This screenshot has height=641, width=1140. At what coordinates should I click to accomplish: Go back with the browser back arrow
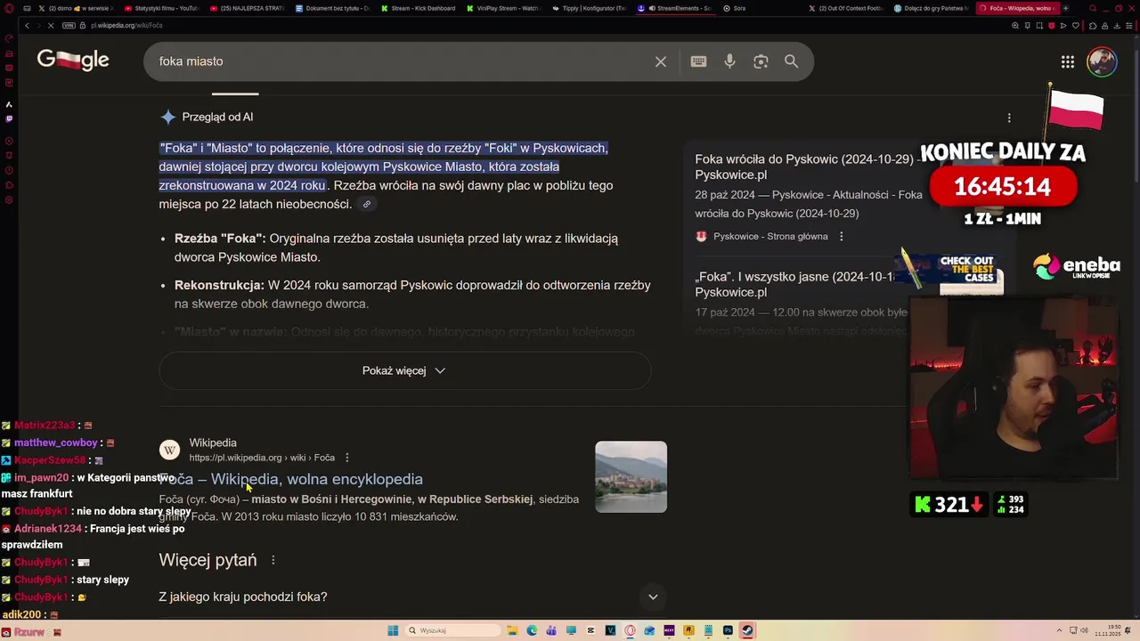coord(27,25)
